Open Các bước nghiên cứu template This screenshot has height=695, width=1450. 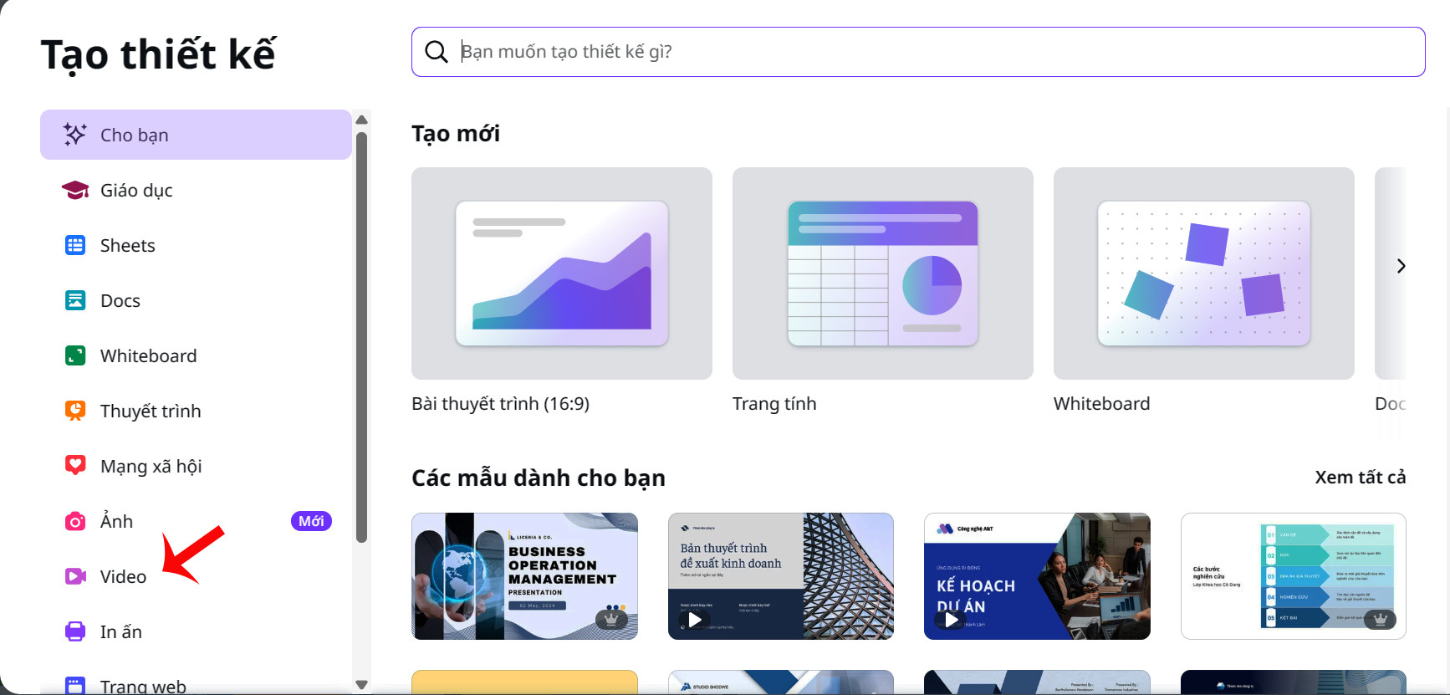point(1294,576)
